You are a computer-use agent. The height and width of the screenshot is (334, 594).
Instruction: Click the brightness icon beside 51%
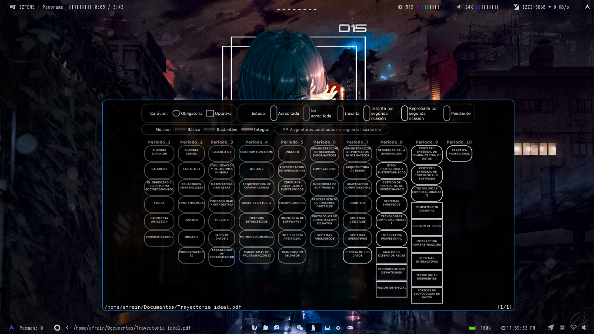[400, 7]
